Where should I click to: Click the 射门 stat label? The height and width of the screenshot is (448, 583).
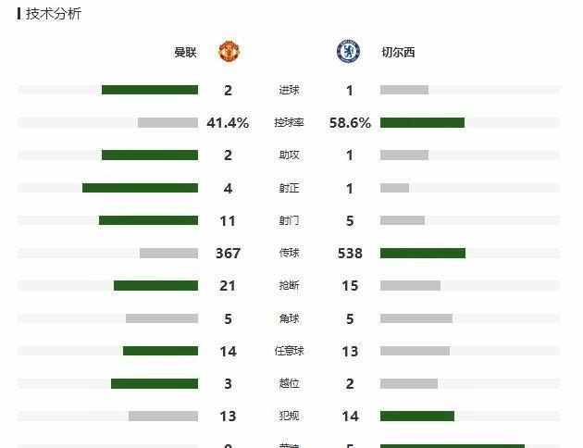pyautogui.click(x=289, y=220)
